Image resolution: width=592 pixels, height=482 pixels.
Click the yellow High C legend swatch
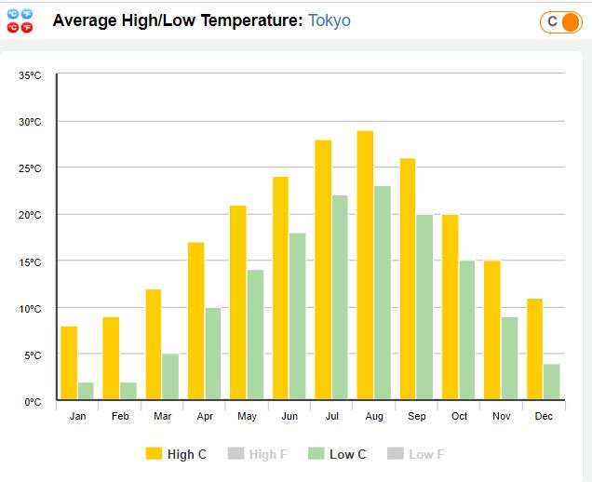pos(154,454)
